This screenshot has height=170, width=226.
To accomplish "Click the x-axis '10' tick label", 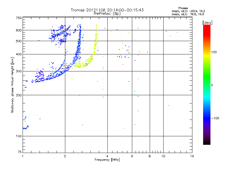I will (163, 156).
